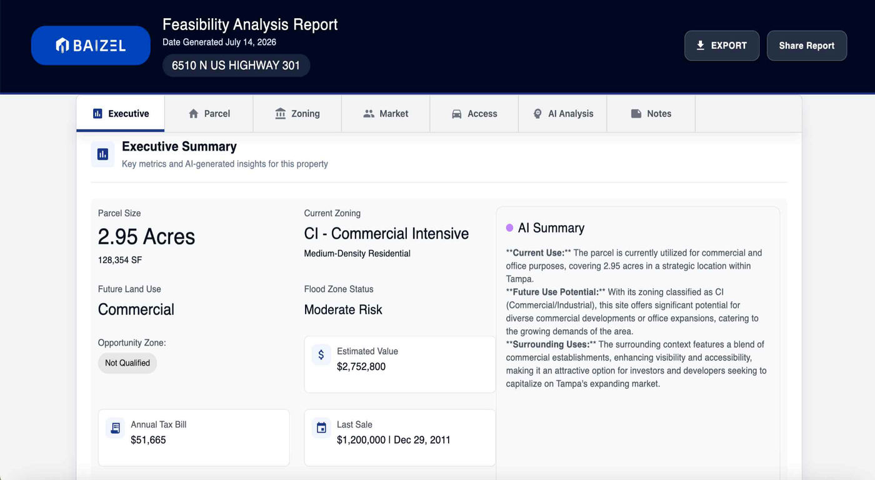Viewport: 875px width, 480px height.
Task: Click the Not Qualified opportunity zone badge
Action: (x=127, y=363)
